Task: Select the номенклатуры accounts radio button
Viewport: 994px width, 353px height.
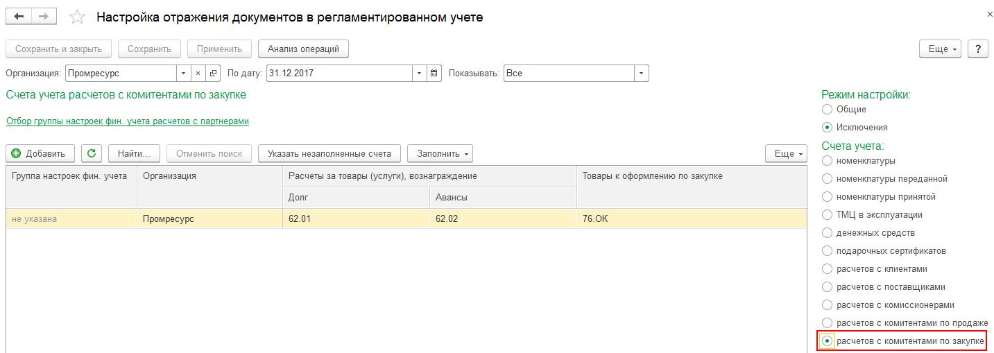Action: click(x=827, y=160)
